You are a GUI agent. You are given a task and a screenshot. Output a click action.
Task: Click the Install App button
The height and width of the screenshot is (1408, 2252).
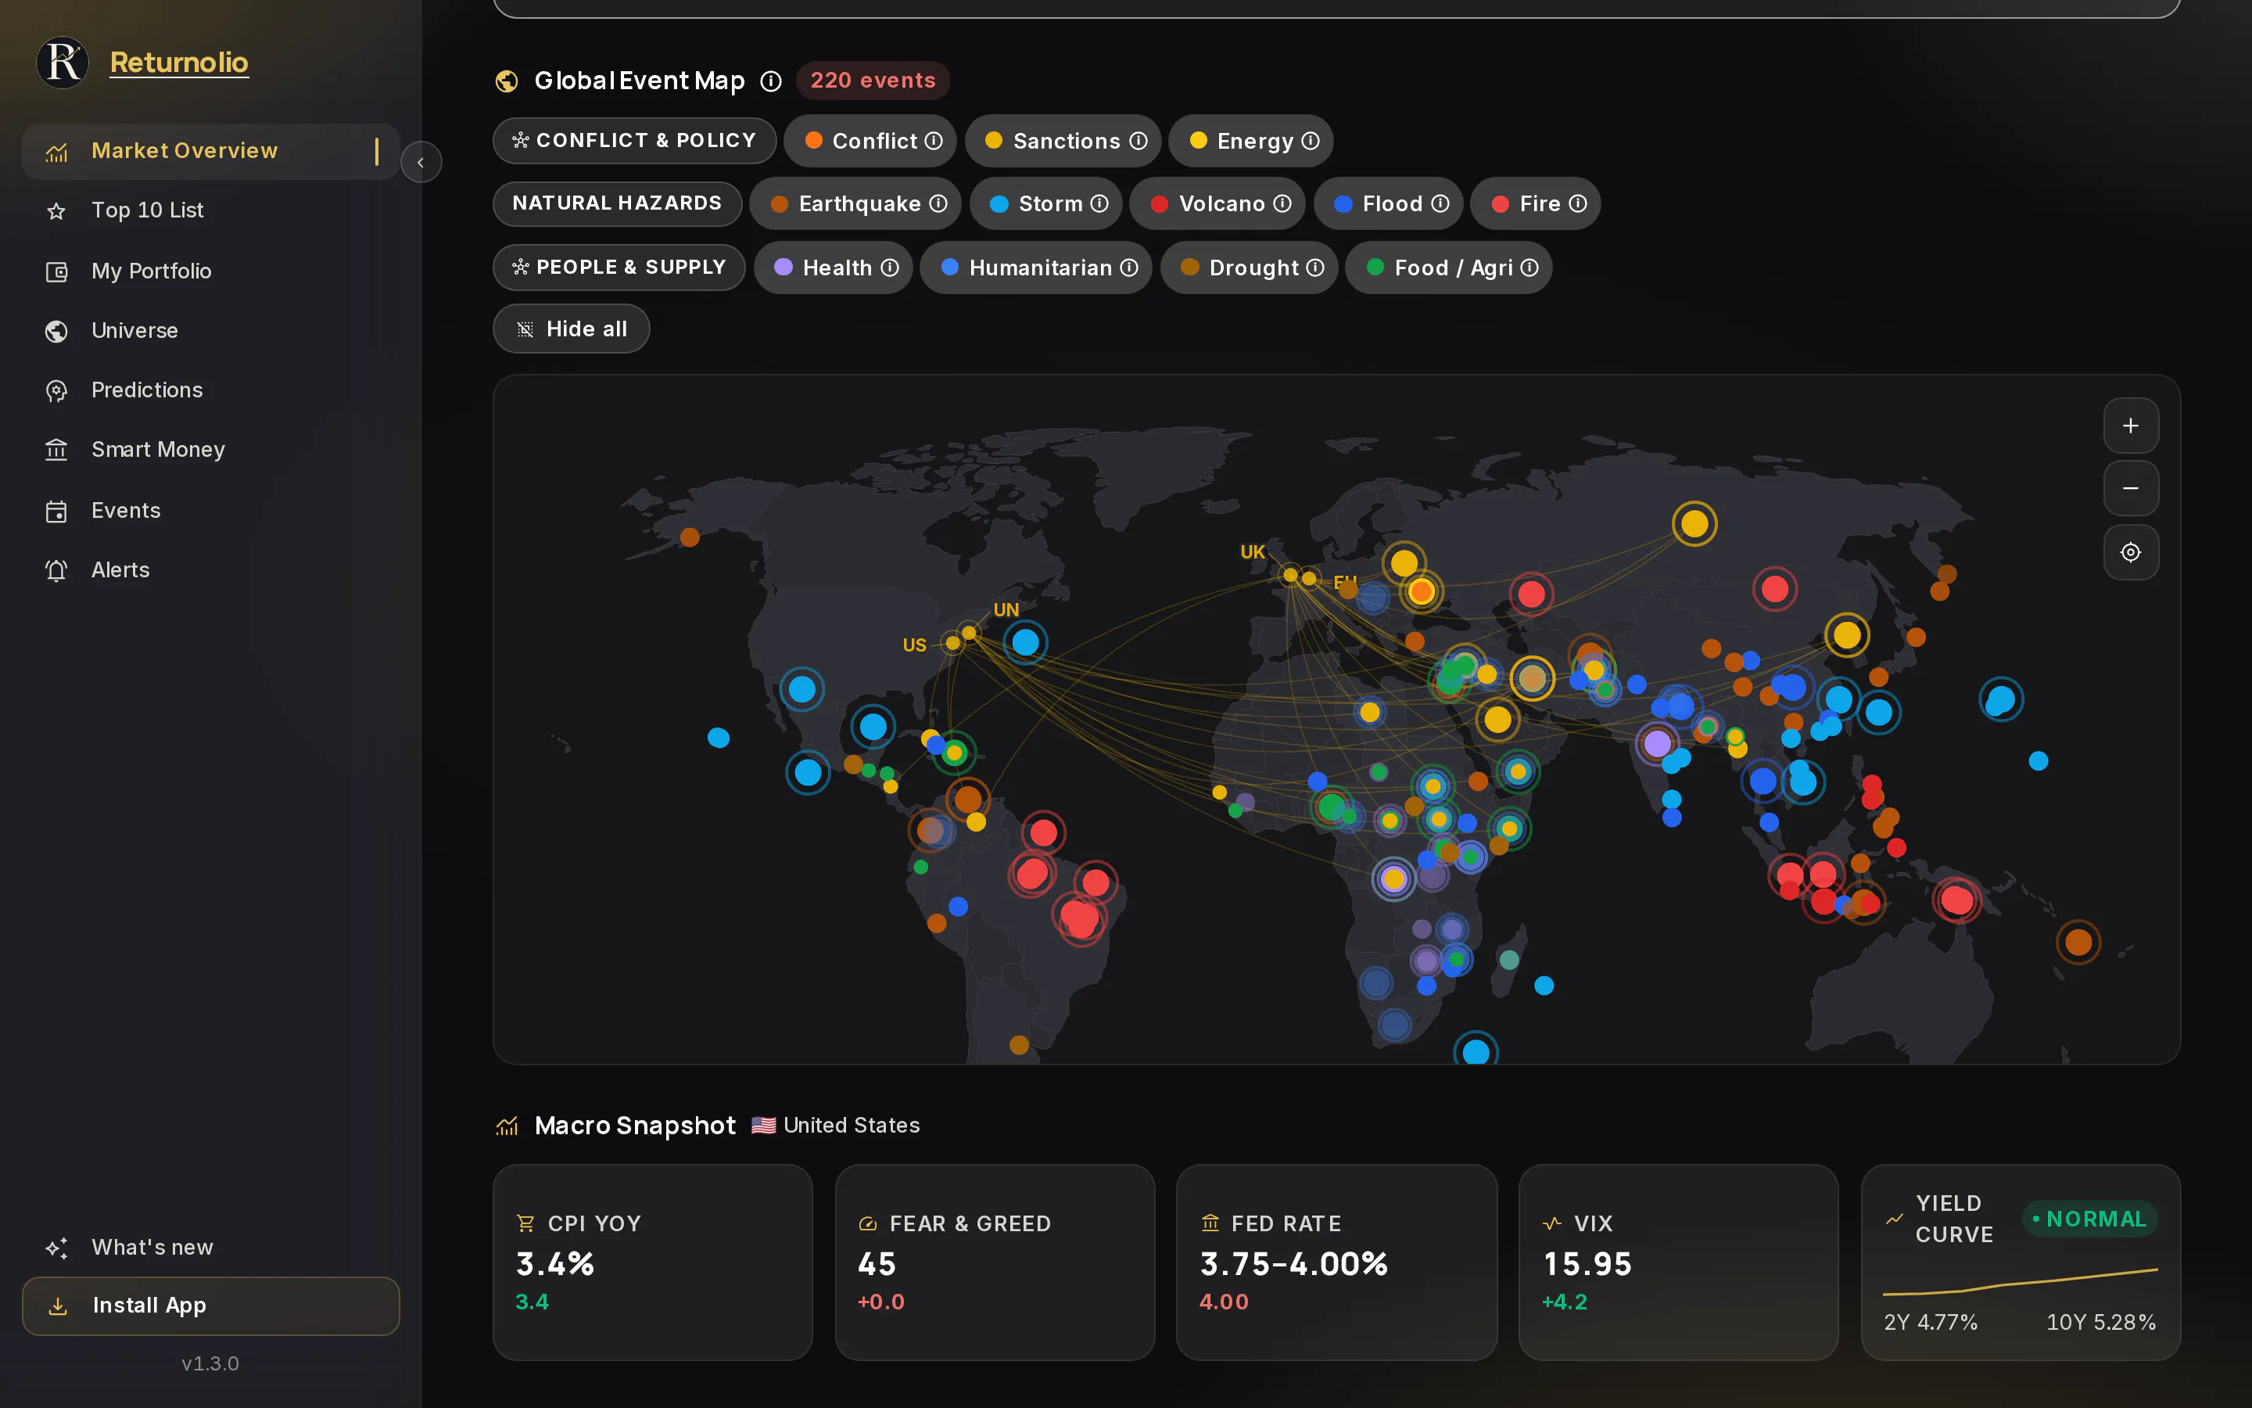coord(210,1306)
